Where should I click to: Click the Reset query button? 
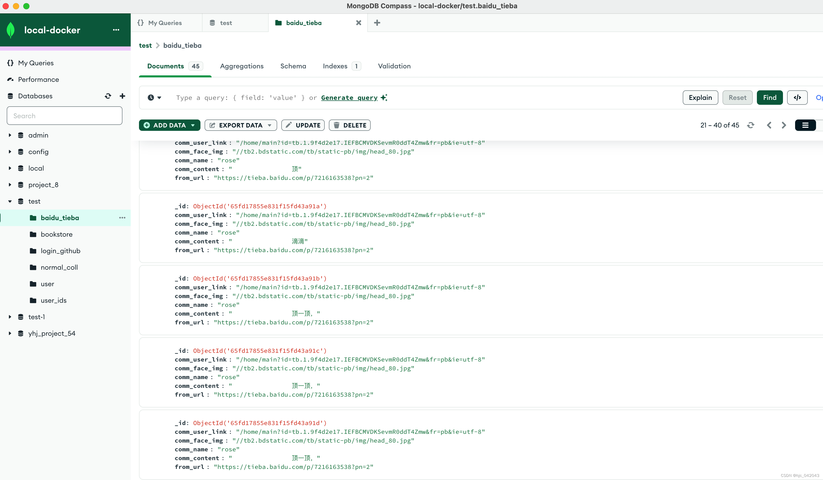pos(737,97)
